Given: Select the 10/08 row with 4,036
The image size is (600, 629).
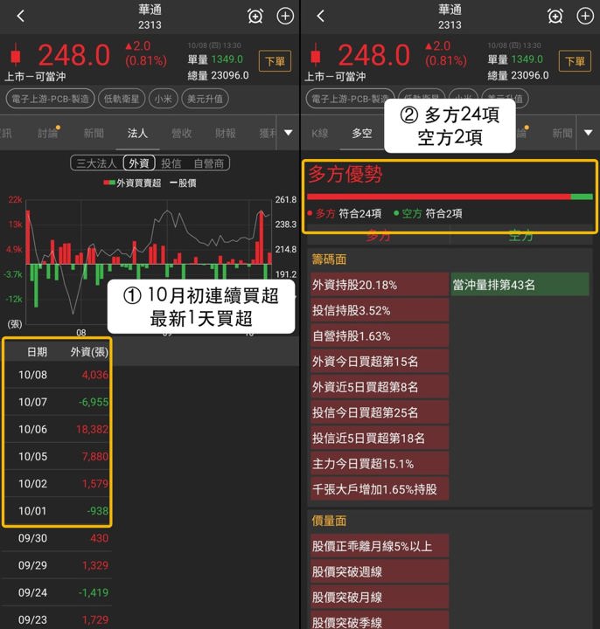Looking at the screenshot, I should point(57,375).
